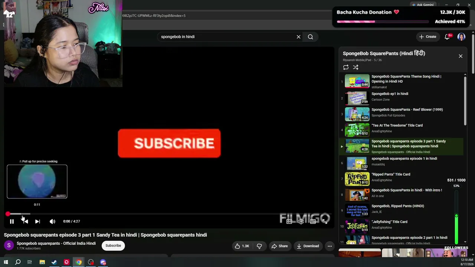Switch to Chrome on the taskbar
Image resolution: width=475 pixels, height=267 pixels.
[x=79, y=262]
